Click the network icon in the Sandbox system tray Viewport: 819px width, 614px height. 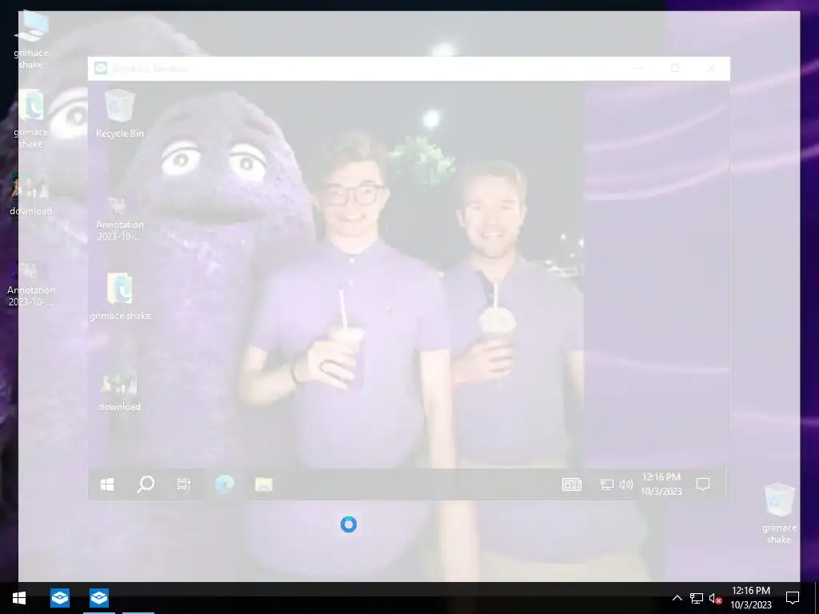[x=606, y=484]
